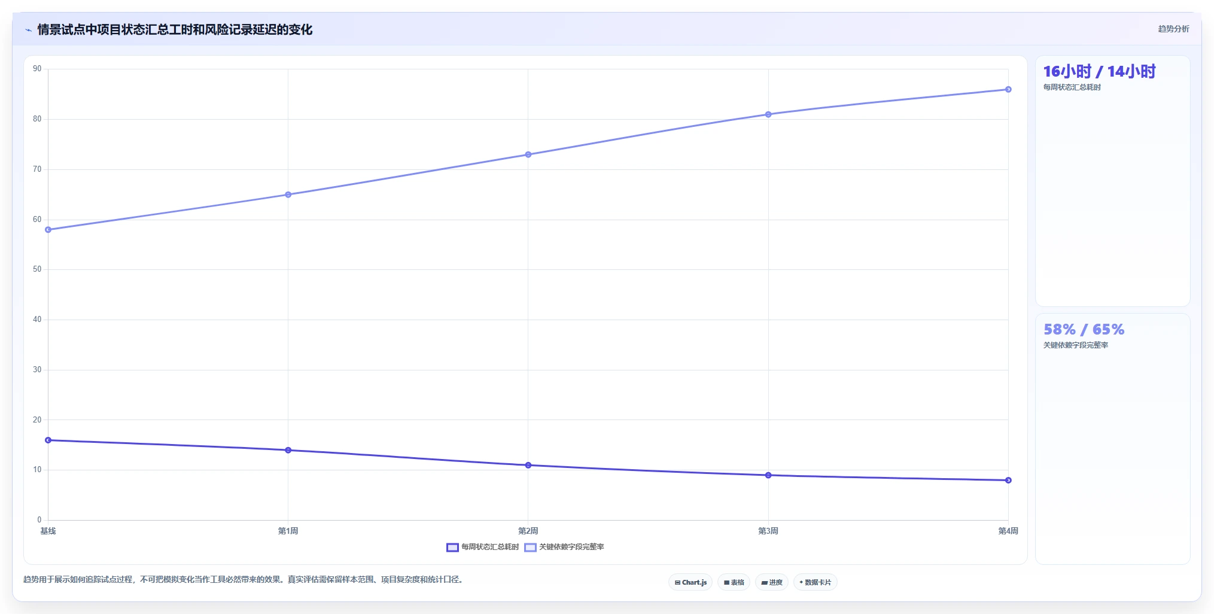The image size is (1214, 614).
Task: Click the 关键依赖字段完整率 legend label
Action: point(571,547)
